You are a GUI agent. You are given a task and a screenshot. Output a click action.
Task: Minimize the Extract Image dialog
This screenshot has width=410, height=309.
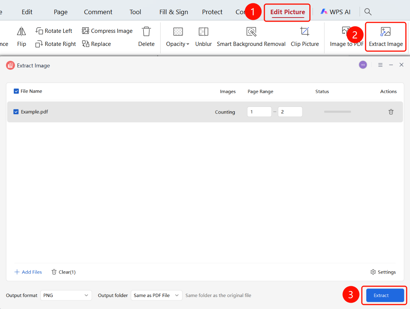[391, 65]
